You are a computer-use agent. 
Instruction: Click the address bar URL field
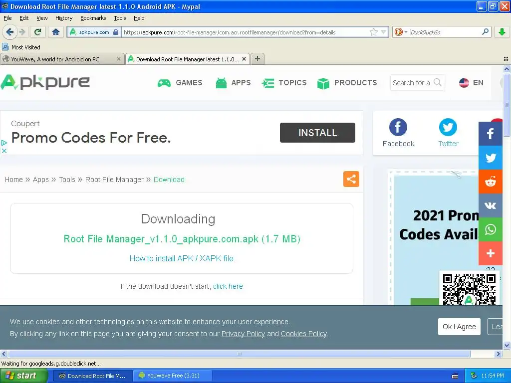click(x=245, y=32)
